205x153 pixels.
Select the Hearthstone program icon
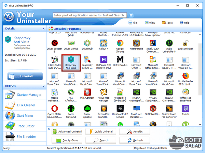click(x=136, y=43)
